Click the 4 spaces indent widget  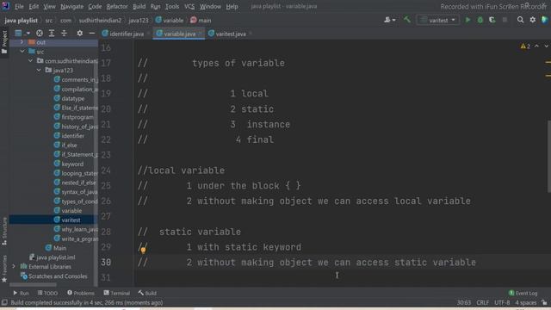pos(526,302)
